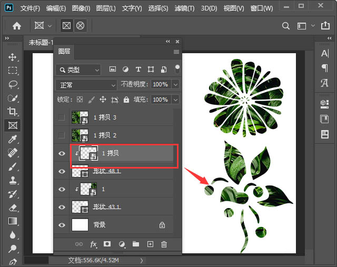Hide the 背景 layer
The height and width of the screenshot is (267, 337).
pyautogui.click(x=62, y=225)
